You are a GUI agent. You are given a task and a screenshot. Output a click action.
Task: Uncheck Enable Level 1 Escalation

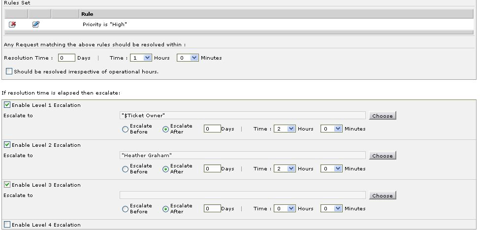pos(7,105)
